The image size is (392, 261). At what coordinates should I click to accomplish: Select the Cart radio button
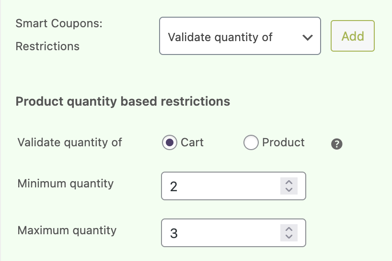pyautogui.click(x=169, y=142)
